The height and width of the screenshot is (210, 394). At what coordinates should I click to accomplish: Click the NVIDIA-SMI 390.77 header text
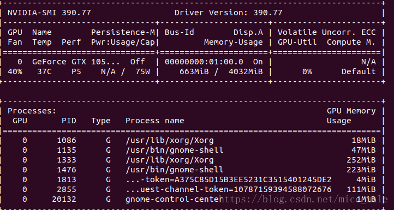(x=49, y=13)
